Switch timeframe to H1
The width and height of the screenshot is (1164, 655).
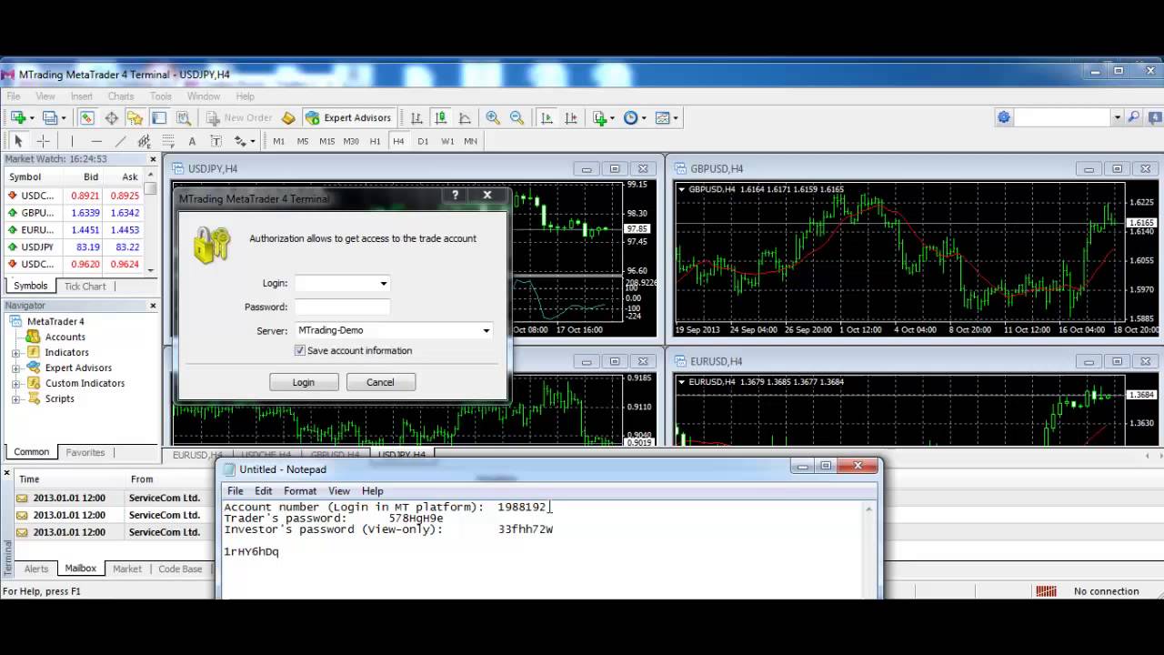pyautogui.click(x=375, y=141)
